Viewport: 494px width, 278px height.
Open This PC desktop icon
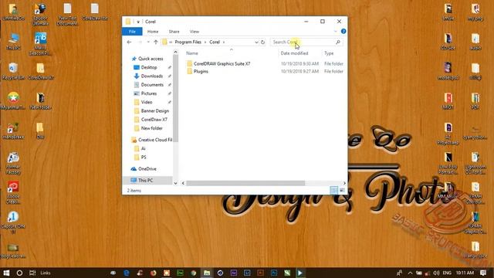(x=13, y=41)
